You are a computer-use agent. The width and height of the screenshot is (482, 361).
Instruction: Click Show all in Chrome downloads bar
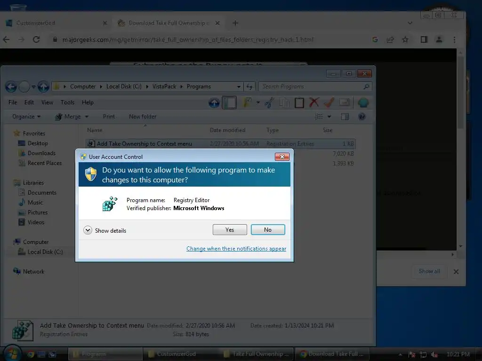429,271
